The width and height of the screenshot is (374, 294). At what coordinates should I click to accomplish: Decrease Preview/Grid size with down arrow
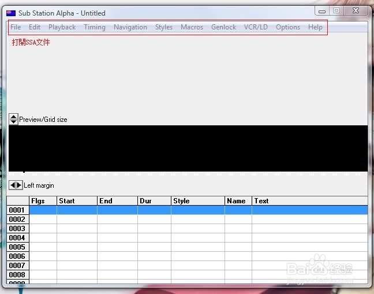(x=14, y=122)
